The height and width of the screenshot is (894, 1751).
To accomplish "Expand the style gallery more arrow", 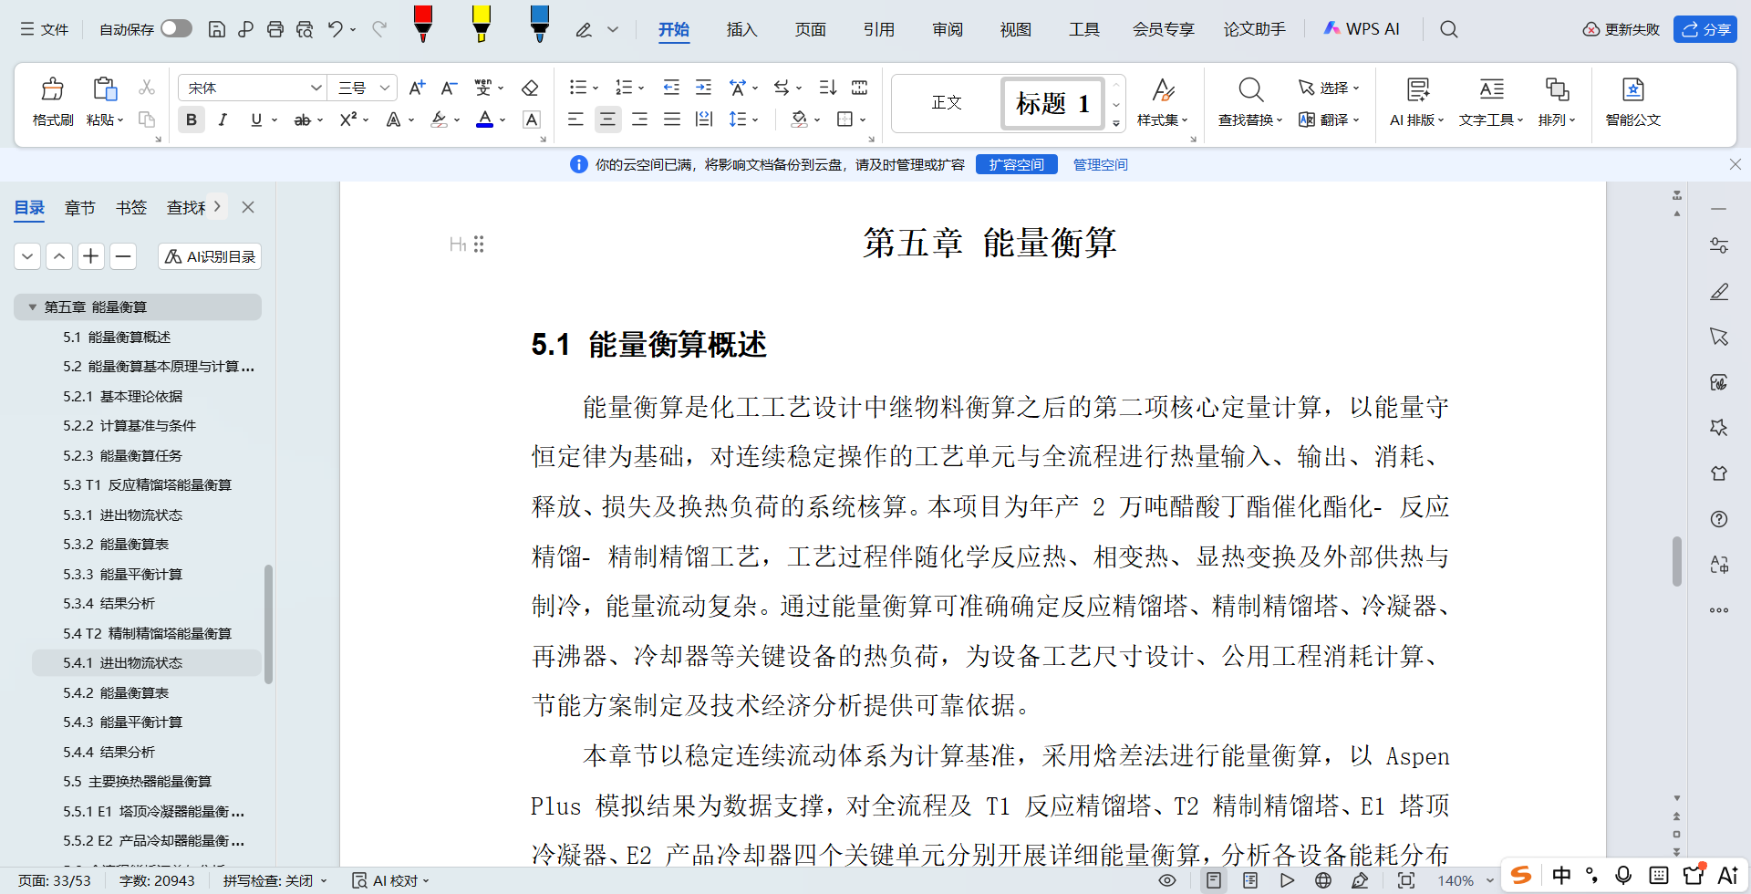I will (1115, 123).
